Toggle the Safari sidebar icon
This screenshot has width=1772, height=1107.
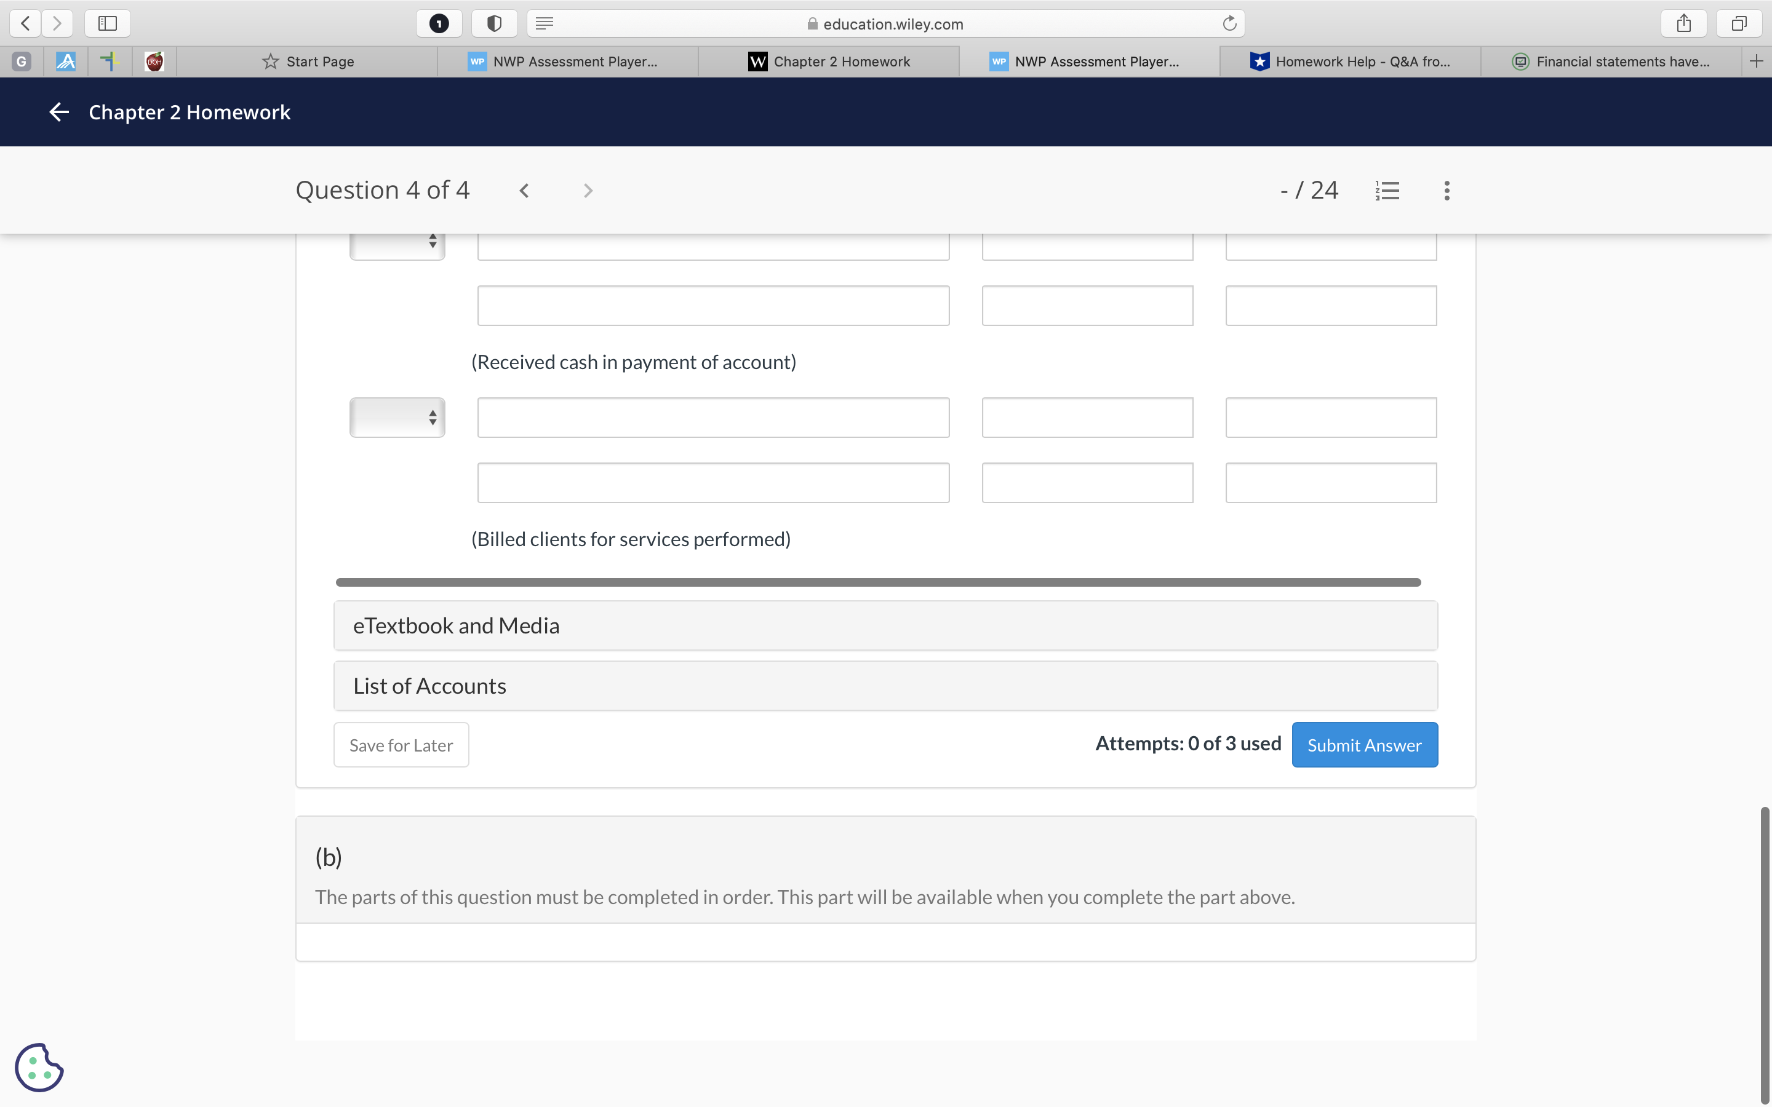pos(108,23)
